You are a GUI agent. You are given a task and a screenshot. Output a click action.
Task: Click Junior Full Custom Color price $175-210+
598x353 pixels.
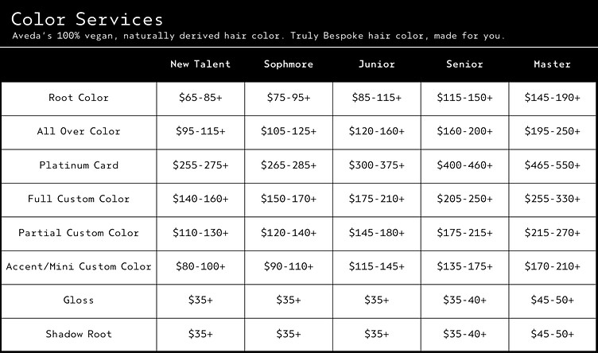click(377, 199)
